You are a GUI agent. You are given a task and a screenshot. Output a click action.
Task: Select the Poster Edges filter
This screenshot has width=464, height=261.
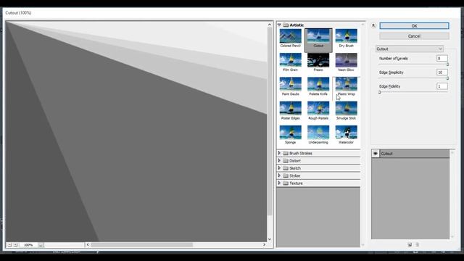[290, 111]
